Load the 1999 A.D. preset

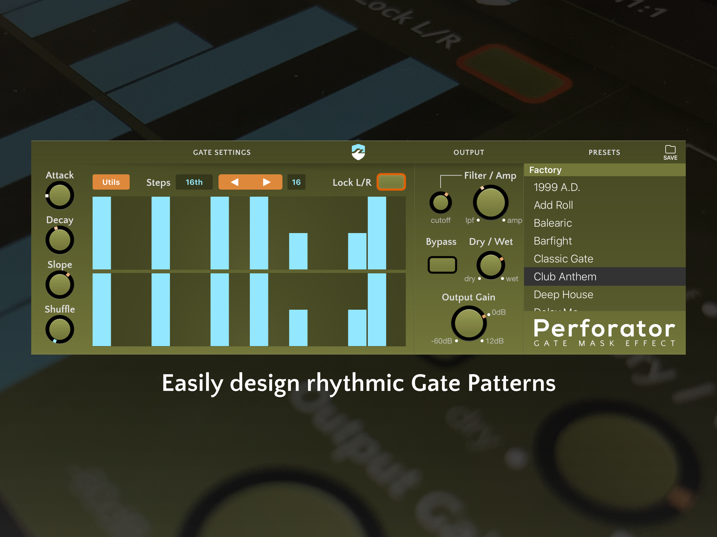[x=557, y=187]
